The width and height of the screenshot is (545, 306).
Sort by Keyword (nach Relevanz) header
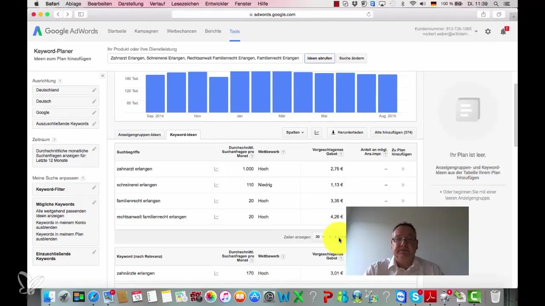pos(139,257)
